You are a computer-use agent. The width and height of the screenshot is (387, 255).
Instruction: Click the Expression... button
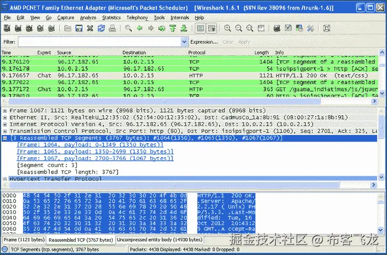tap(204, 42)
